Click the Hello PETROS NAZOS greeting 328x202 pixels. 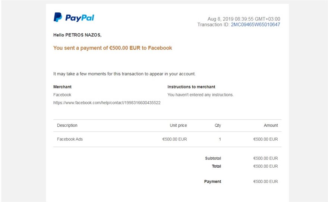77,35
